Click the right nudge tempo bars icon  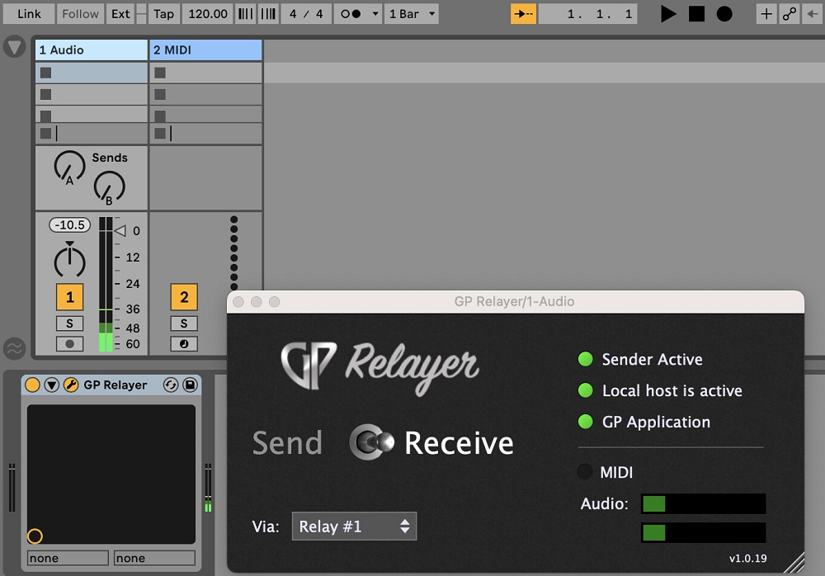click(268, 14)
